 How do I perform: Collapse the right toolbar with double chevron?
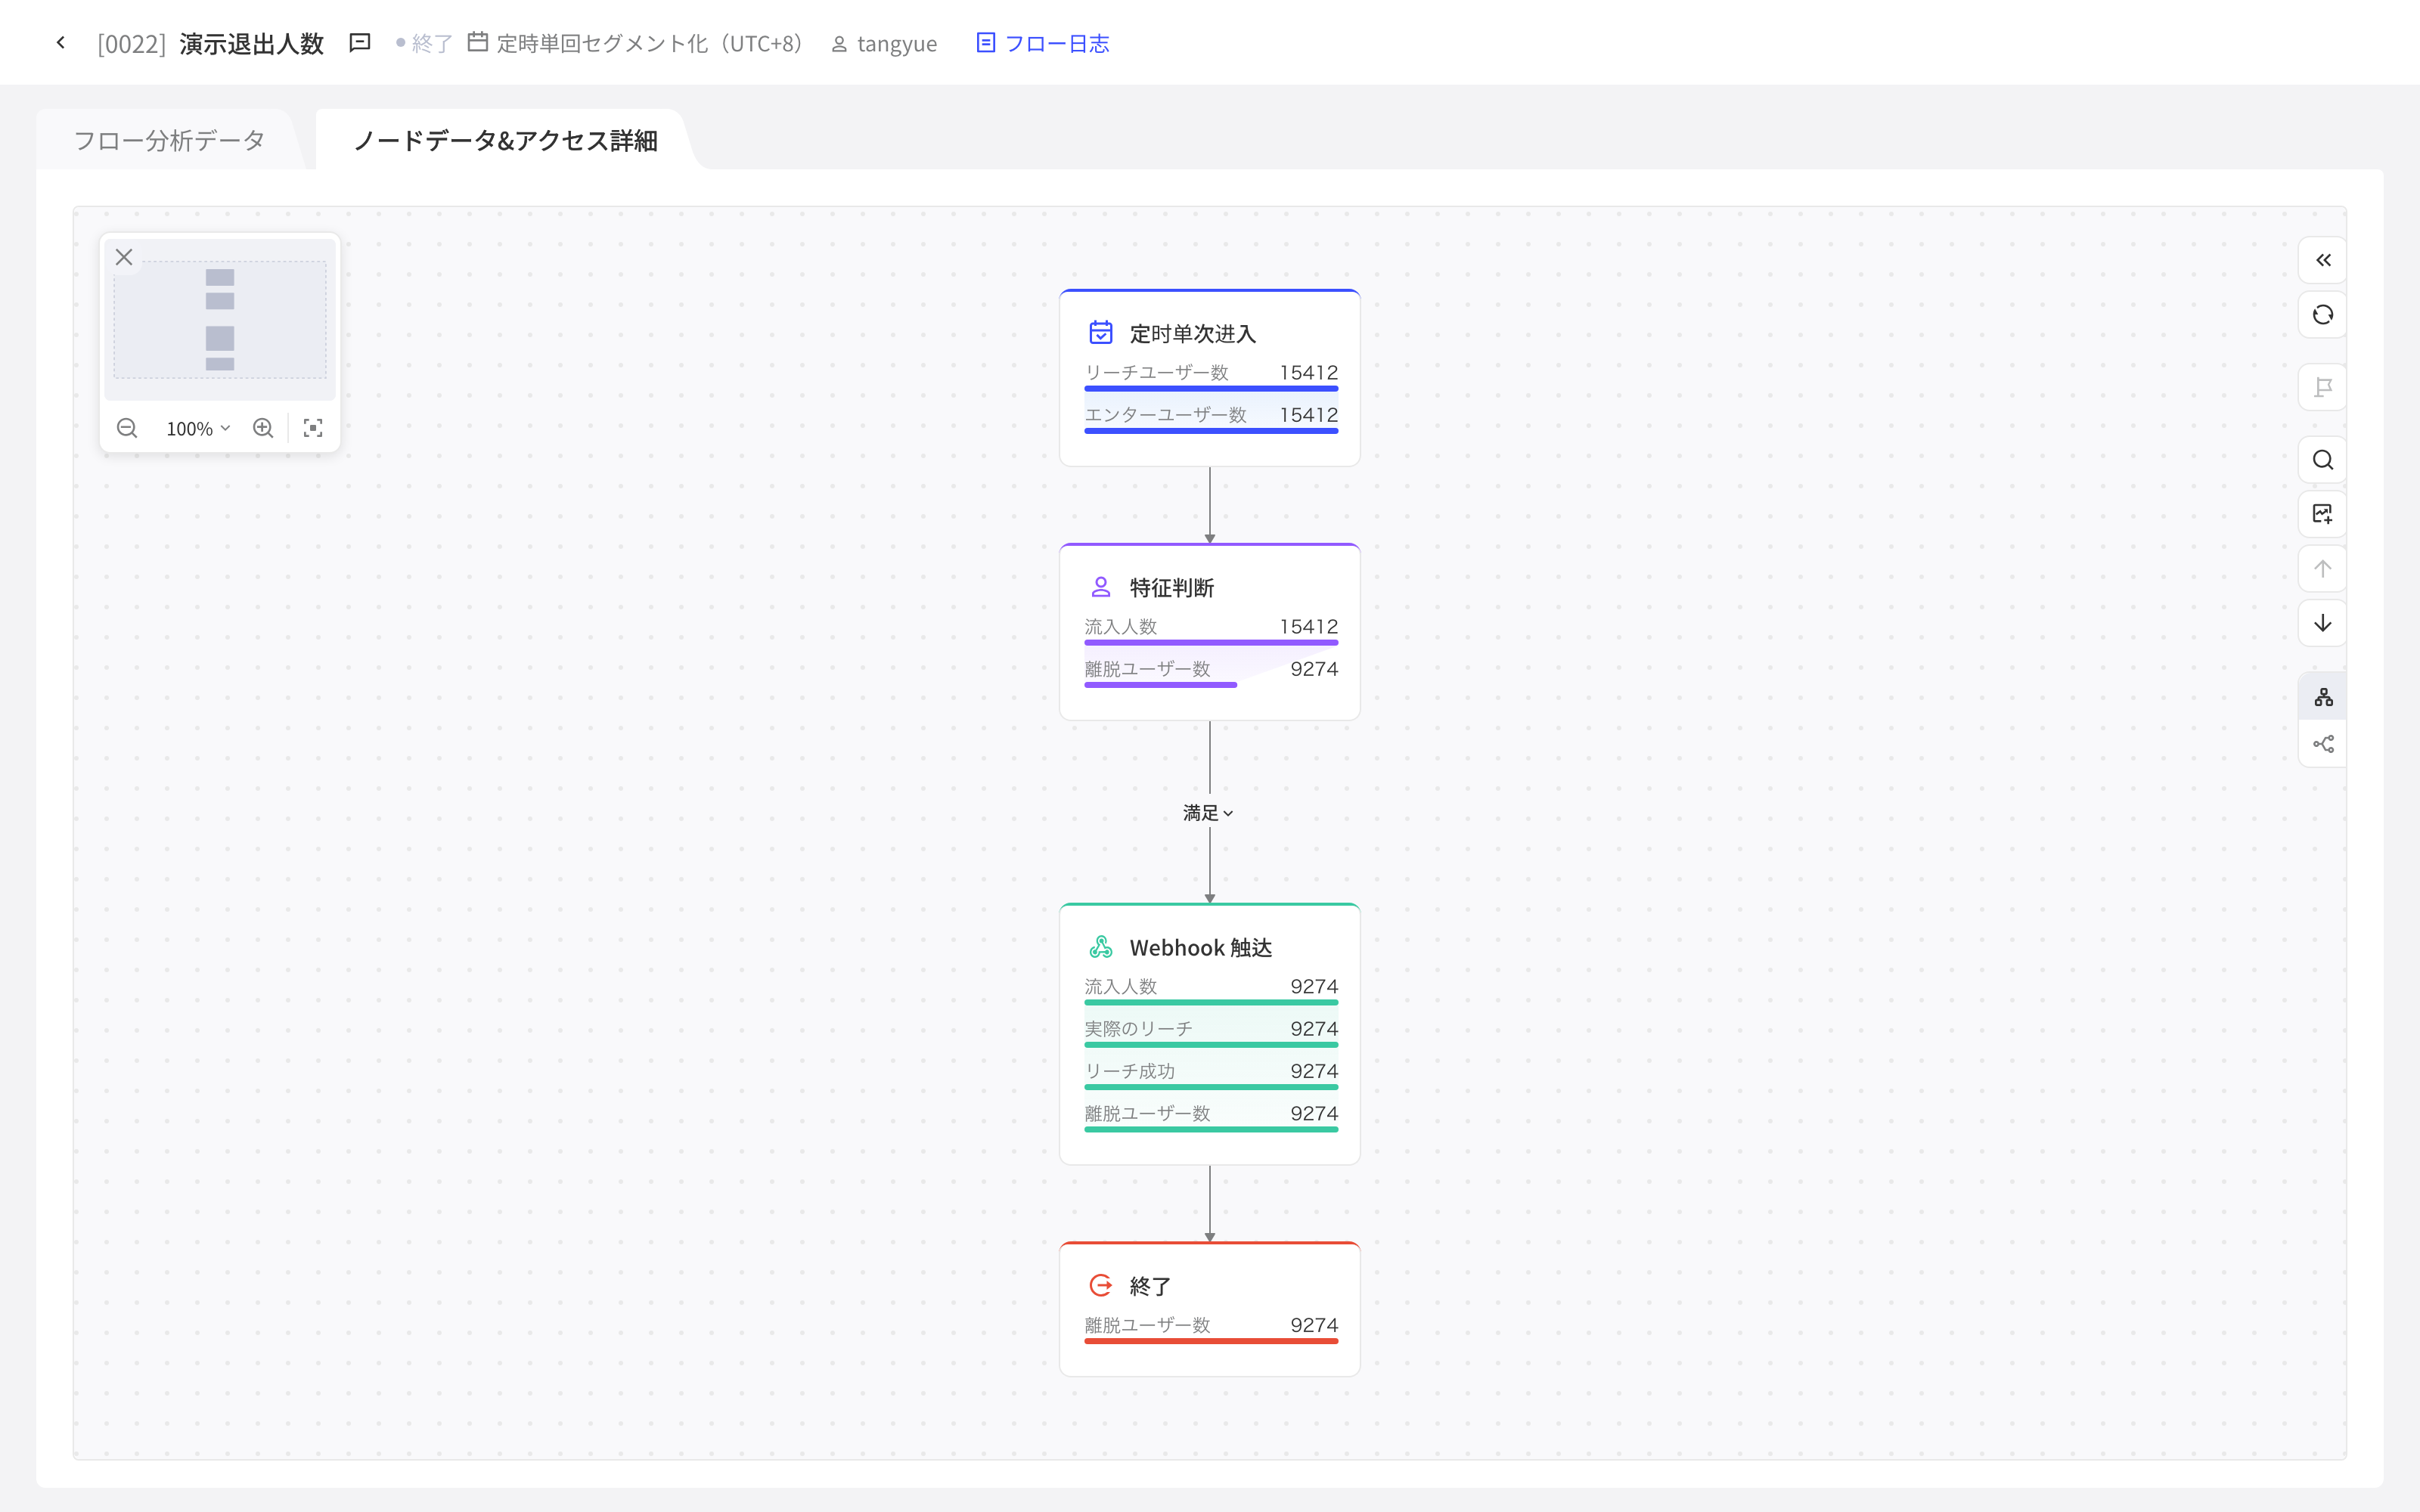coord(2322,260)
